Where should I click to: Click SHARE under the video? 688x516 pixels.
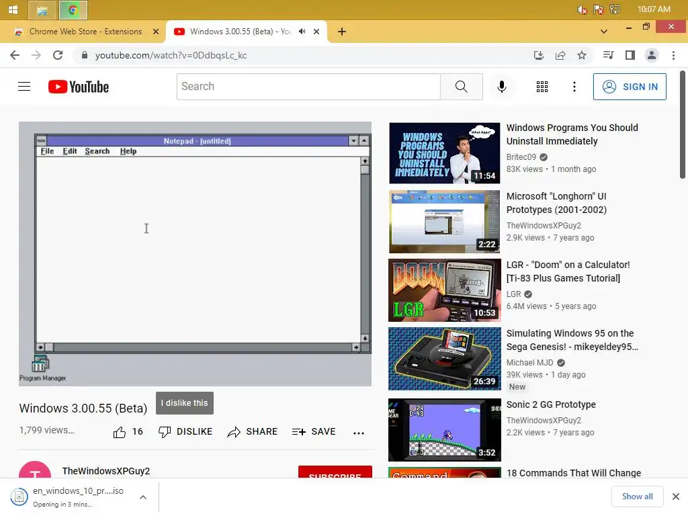click(253, 432)
